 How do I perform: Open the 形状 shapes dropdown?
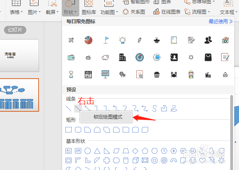70,8
